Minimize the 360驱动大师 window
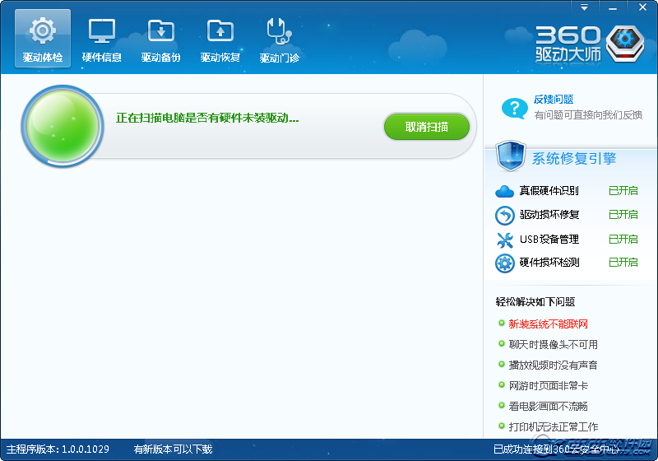The width and height of the screenshot is (658, 461). tap(612, 7)
